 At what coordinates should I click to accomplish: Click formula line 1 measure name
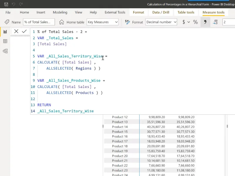[x=62, y=32]
